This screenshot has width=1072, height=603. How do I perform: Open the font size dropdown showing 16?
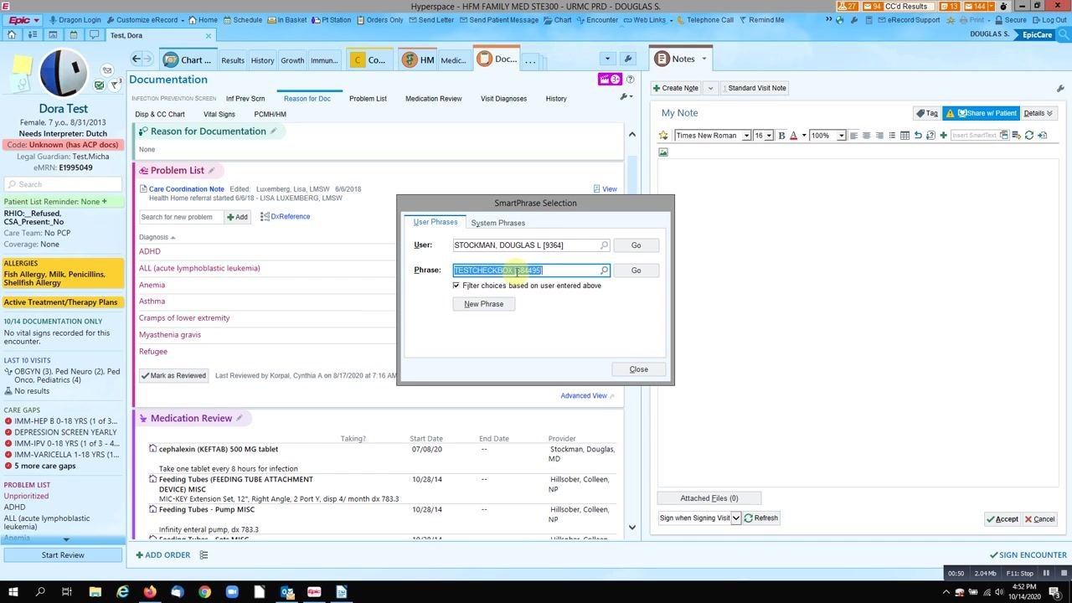pyautogui.click(x=769, y=136)
